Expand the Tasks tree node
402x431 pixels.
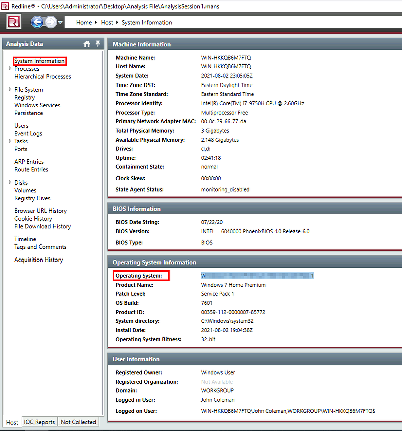[x=10, y=141]
